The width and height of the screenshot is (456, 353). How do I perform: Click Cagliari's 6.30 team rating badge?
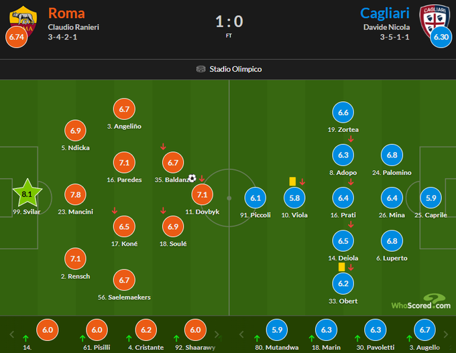(x=441, y=37)
